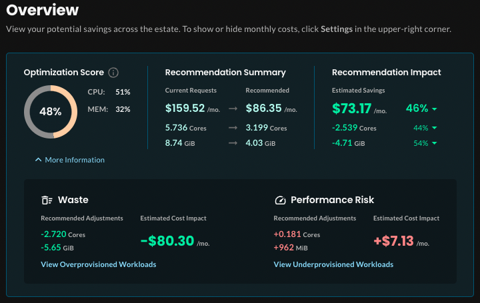Click the 48% optimization score donut chart
The width and height of the screenshot is (480, 303).
[x=50, y=111]
